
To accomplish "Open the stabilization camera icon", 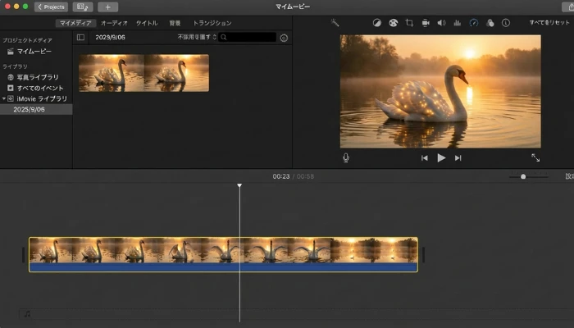I will (425, 23).
